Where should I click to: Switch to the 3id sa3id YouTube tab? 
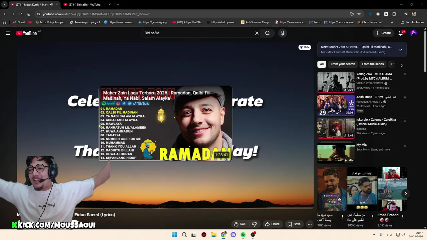click(84, 5)
